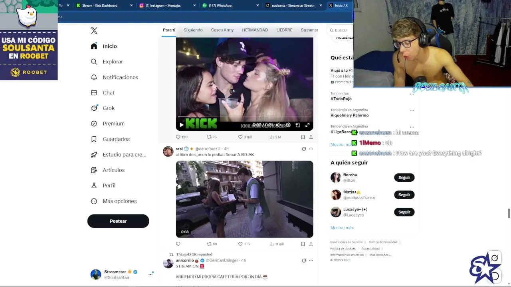Screen dimensions: 511x287
Task: Reply to rasi's post
Action: [178, 244]
